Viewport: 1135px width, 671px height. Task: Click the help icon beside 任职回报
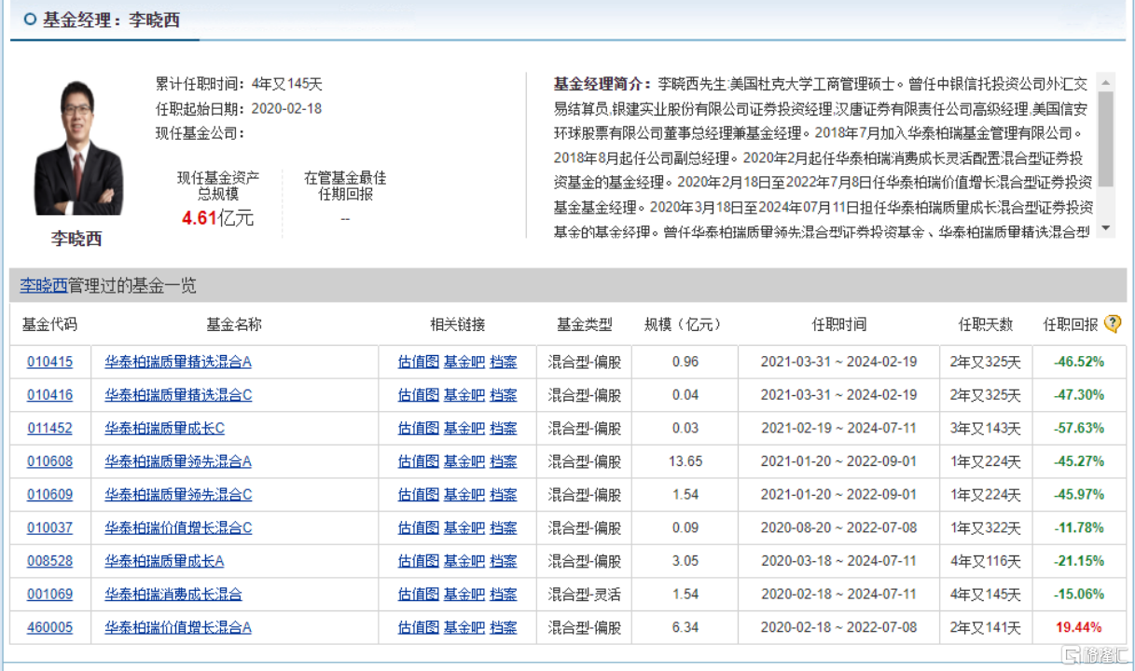[1113, 324]
